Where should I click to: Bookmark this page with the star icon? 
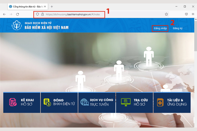point(166,14)
